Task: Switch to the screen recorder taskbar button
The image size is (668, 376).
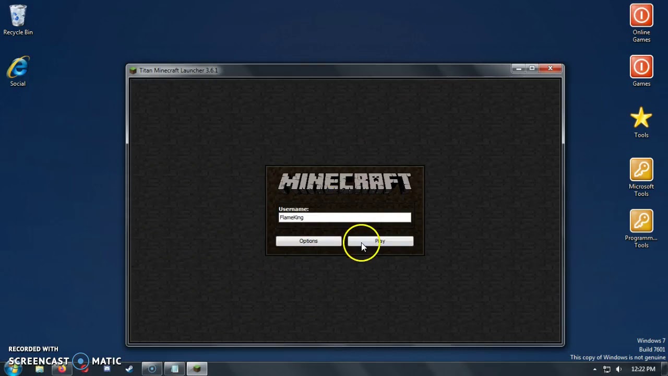Action: [x=152, y=369]
